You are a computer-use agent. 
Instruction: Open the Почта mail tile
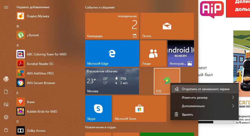tap(167, 26)
